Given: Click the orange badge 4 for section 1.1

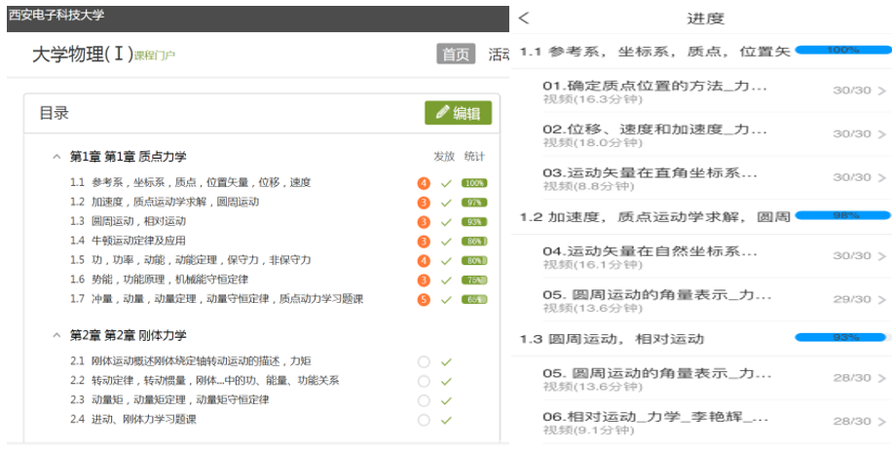Looking at the screenshot, I should 424,182.
